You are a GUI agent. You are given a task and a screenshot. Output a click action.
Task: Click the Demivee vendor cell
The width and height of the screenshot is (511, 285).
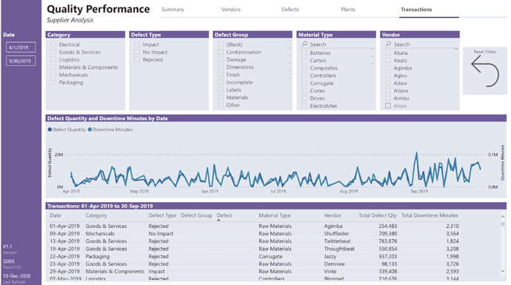tap(334, 264)
